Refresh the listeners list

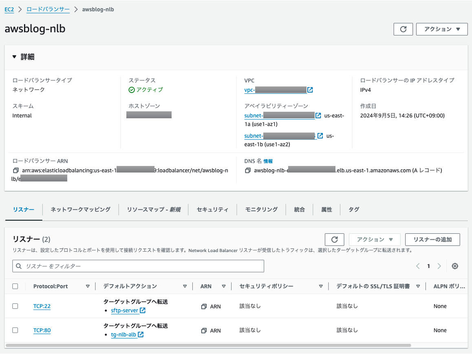click(334, 239)
